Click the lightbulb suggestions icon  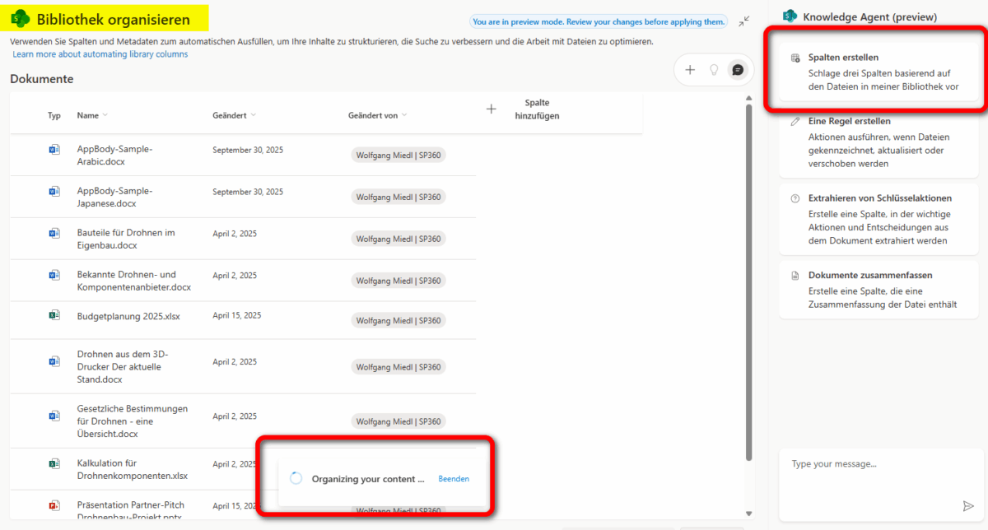714,70
